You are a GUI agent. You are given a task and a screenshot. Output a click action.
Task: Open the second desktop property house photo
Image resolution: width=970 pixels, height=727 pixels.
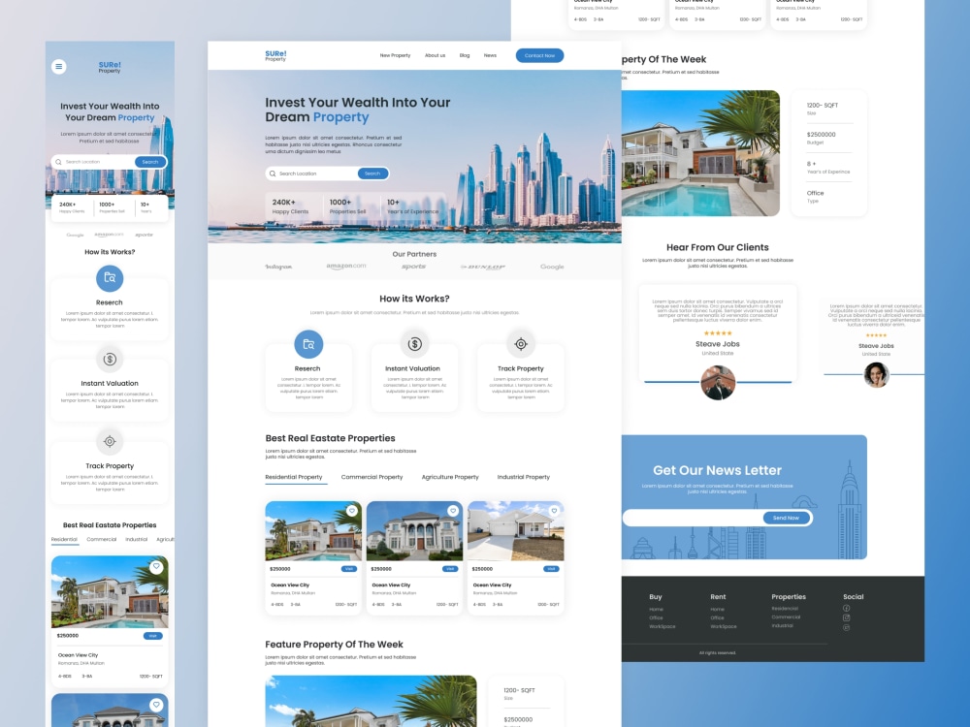click(414, 531)
